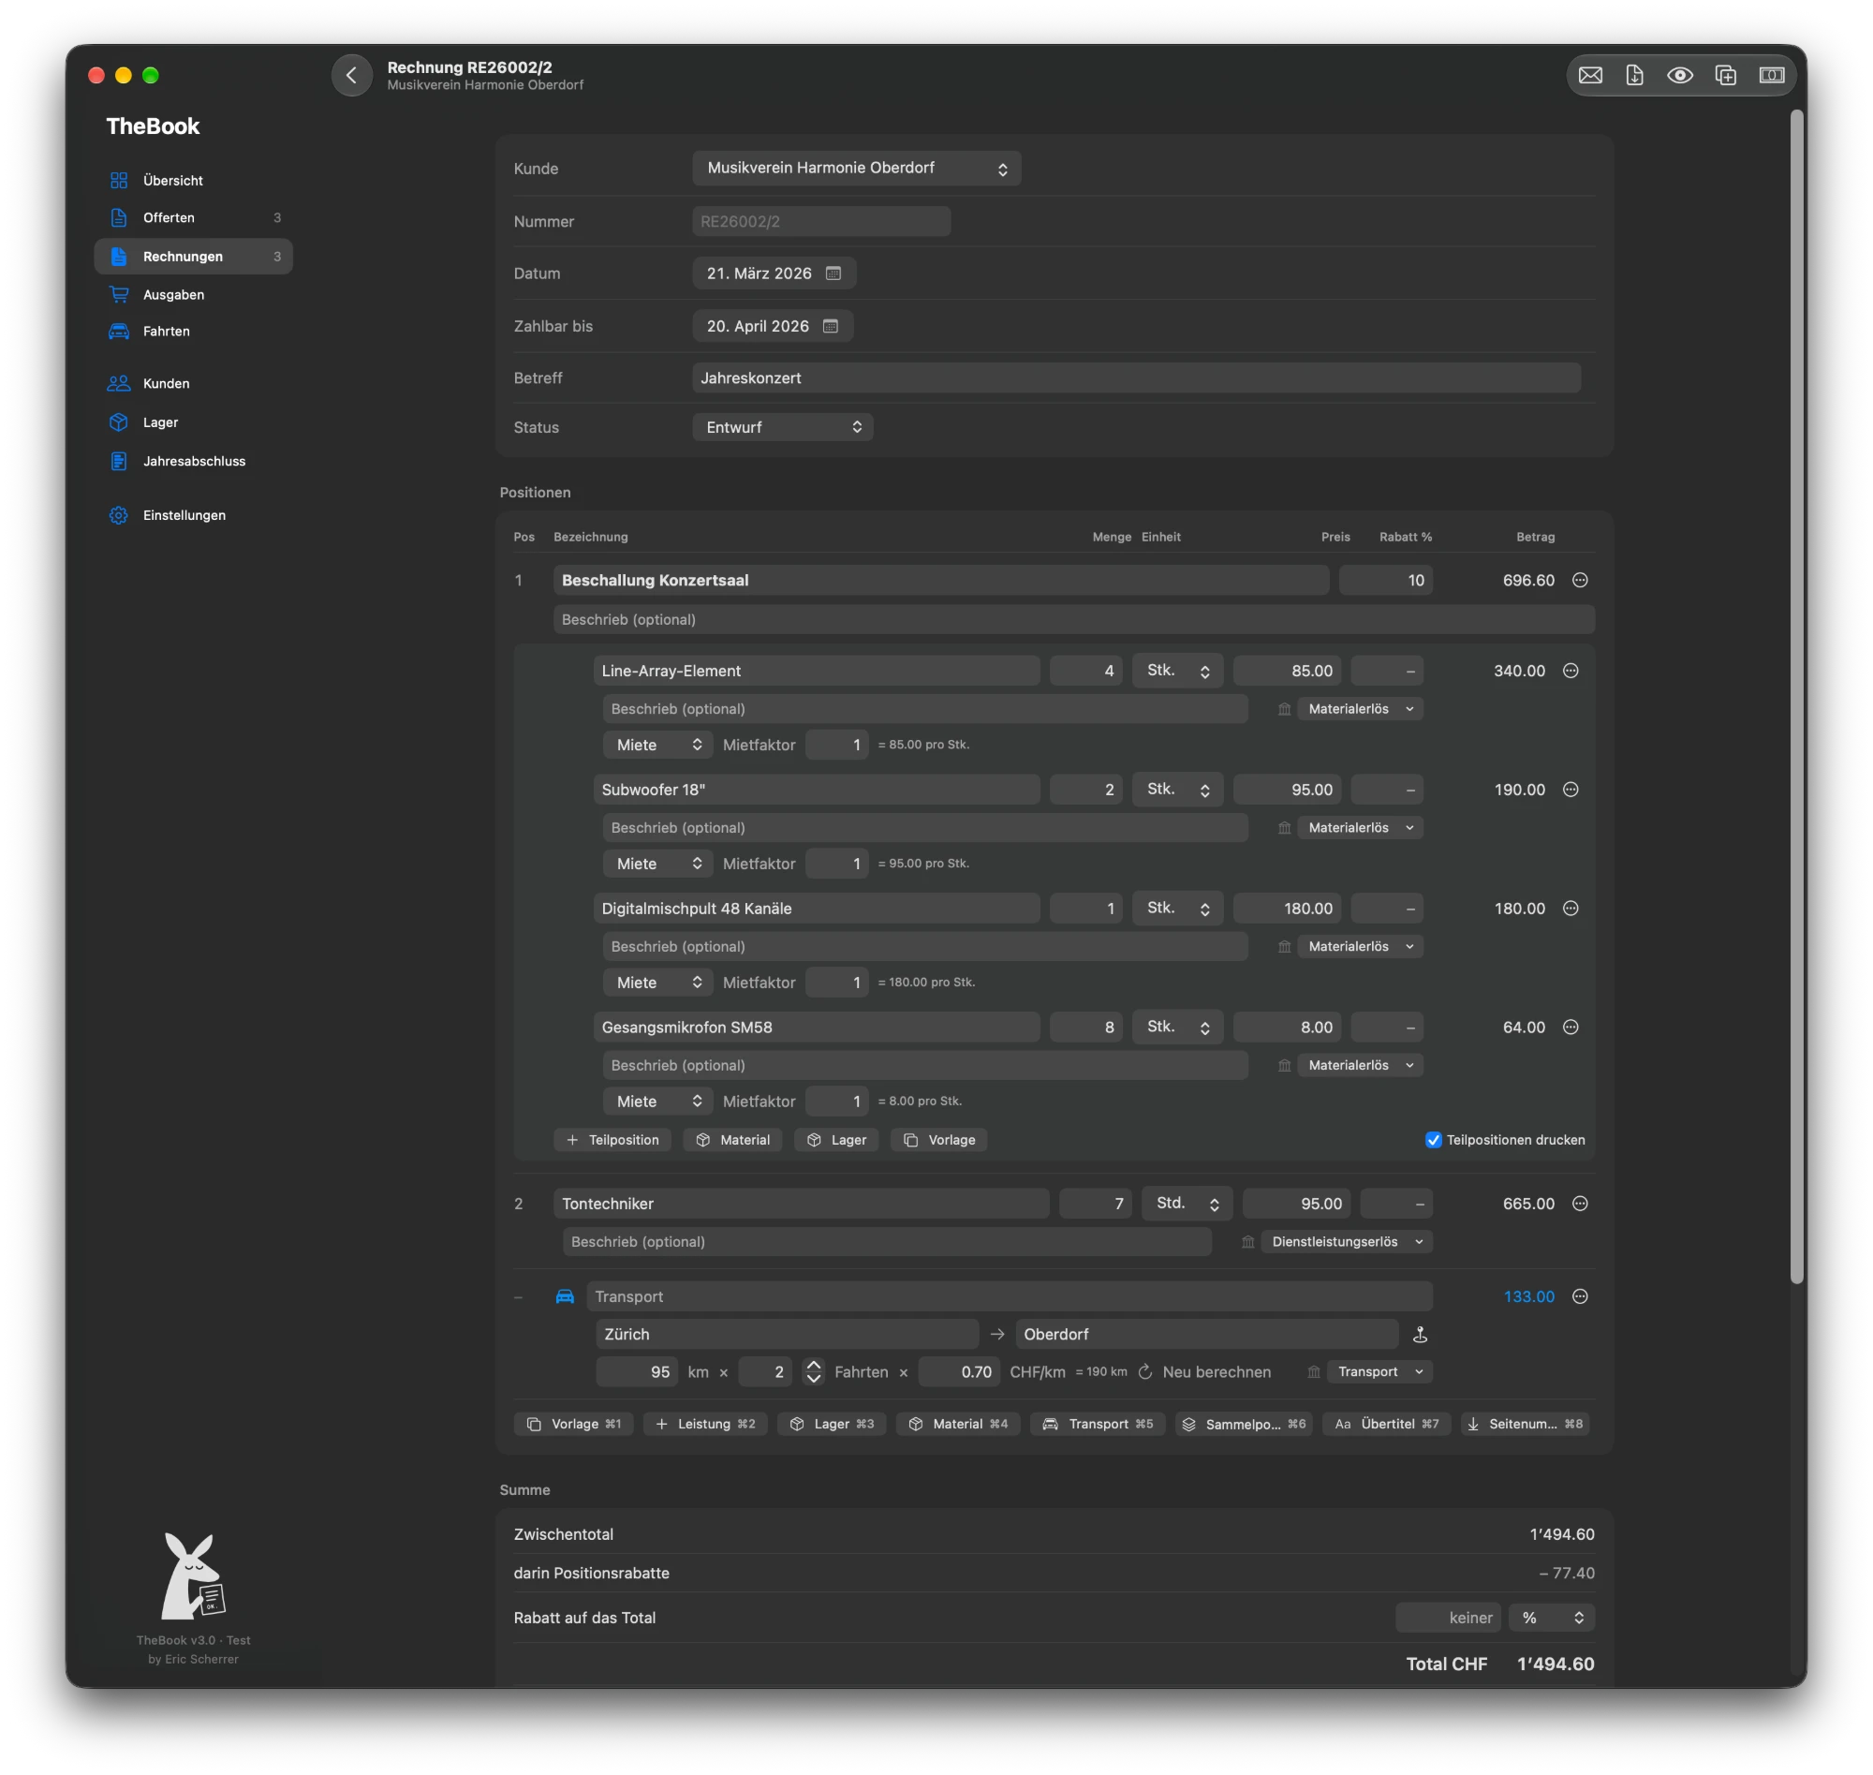The image size is (1873, 1775).
Task: Add a Teilposition to position 1
Action: 612,1140
